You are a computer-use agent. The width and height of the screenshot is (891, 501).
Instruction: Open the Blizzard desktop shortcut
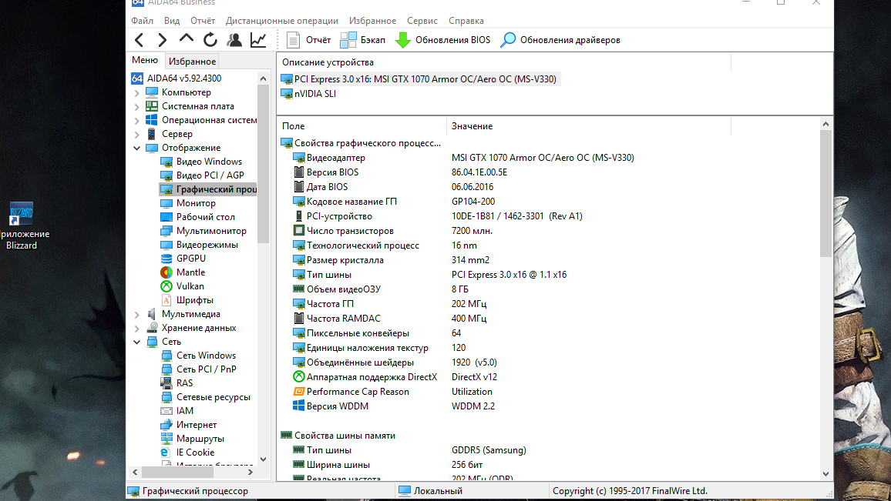22,225
